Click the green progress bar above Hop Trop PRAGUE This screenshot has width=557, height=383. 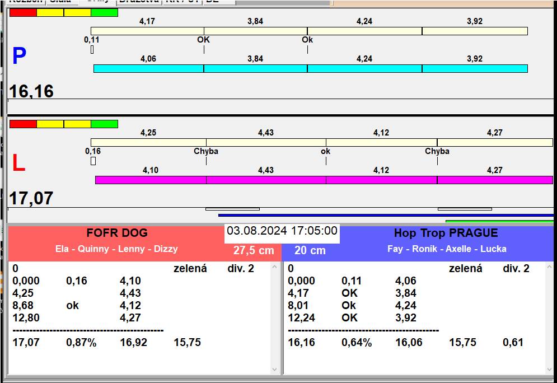click(499, 221)
